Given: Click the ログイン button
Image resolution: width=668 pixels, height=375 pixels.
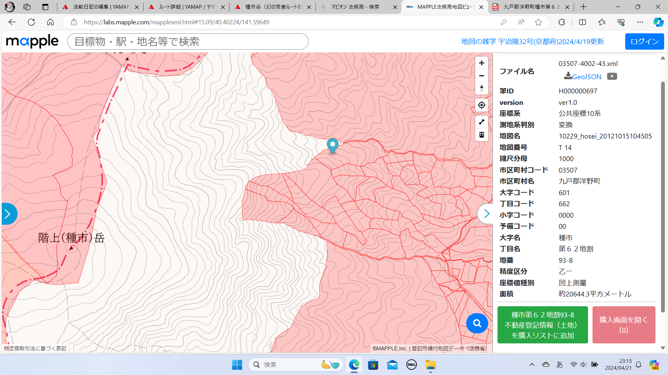Looking at the screenshot, I should [644, 42].
